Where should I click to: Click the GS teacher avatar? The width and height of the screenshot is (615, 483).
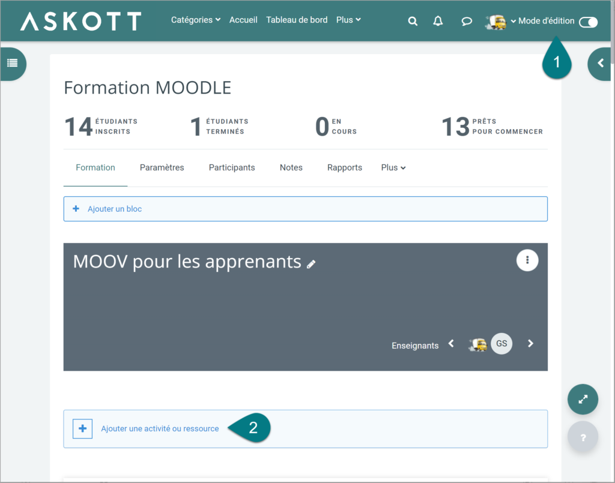pyautogui.click(x=501, y=344)
